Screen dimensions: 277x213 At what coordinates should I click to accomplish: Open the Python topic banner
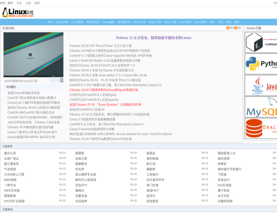[261, 64]
